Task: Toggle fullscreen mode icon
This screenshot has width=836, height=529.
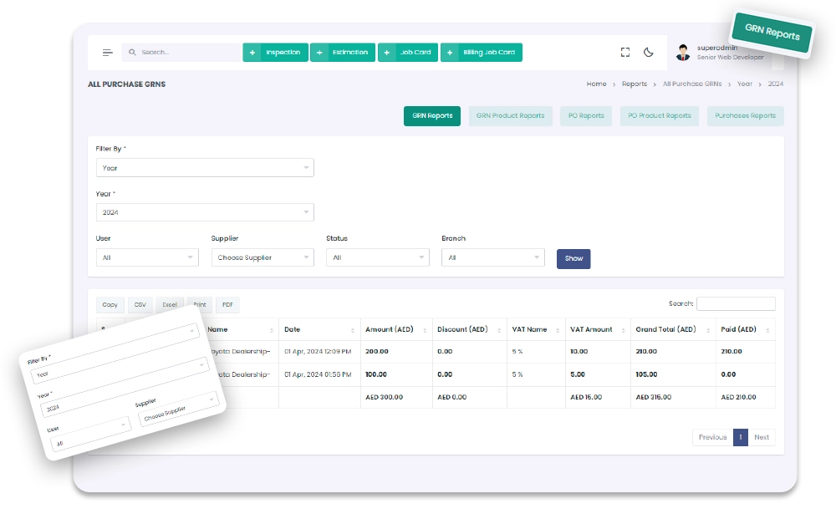Action: click(x=624, y=52)
